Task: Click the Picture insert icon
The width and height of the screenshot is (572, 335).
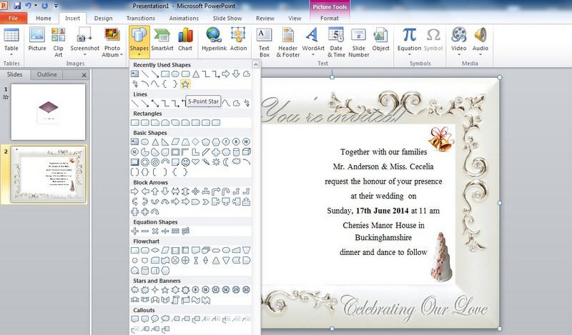Action: (37, 40)
